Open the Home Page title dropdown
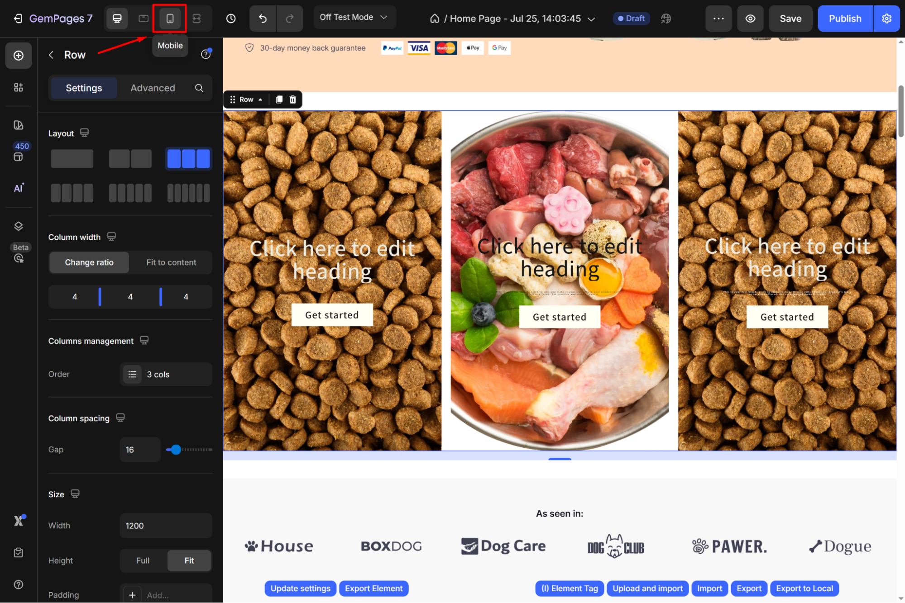The height and width of the screenshot is (603, 905). (590, 19)
